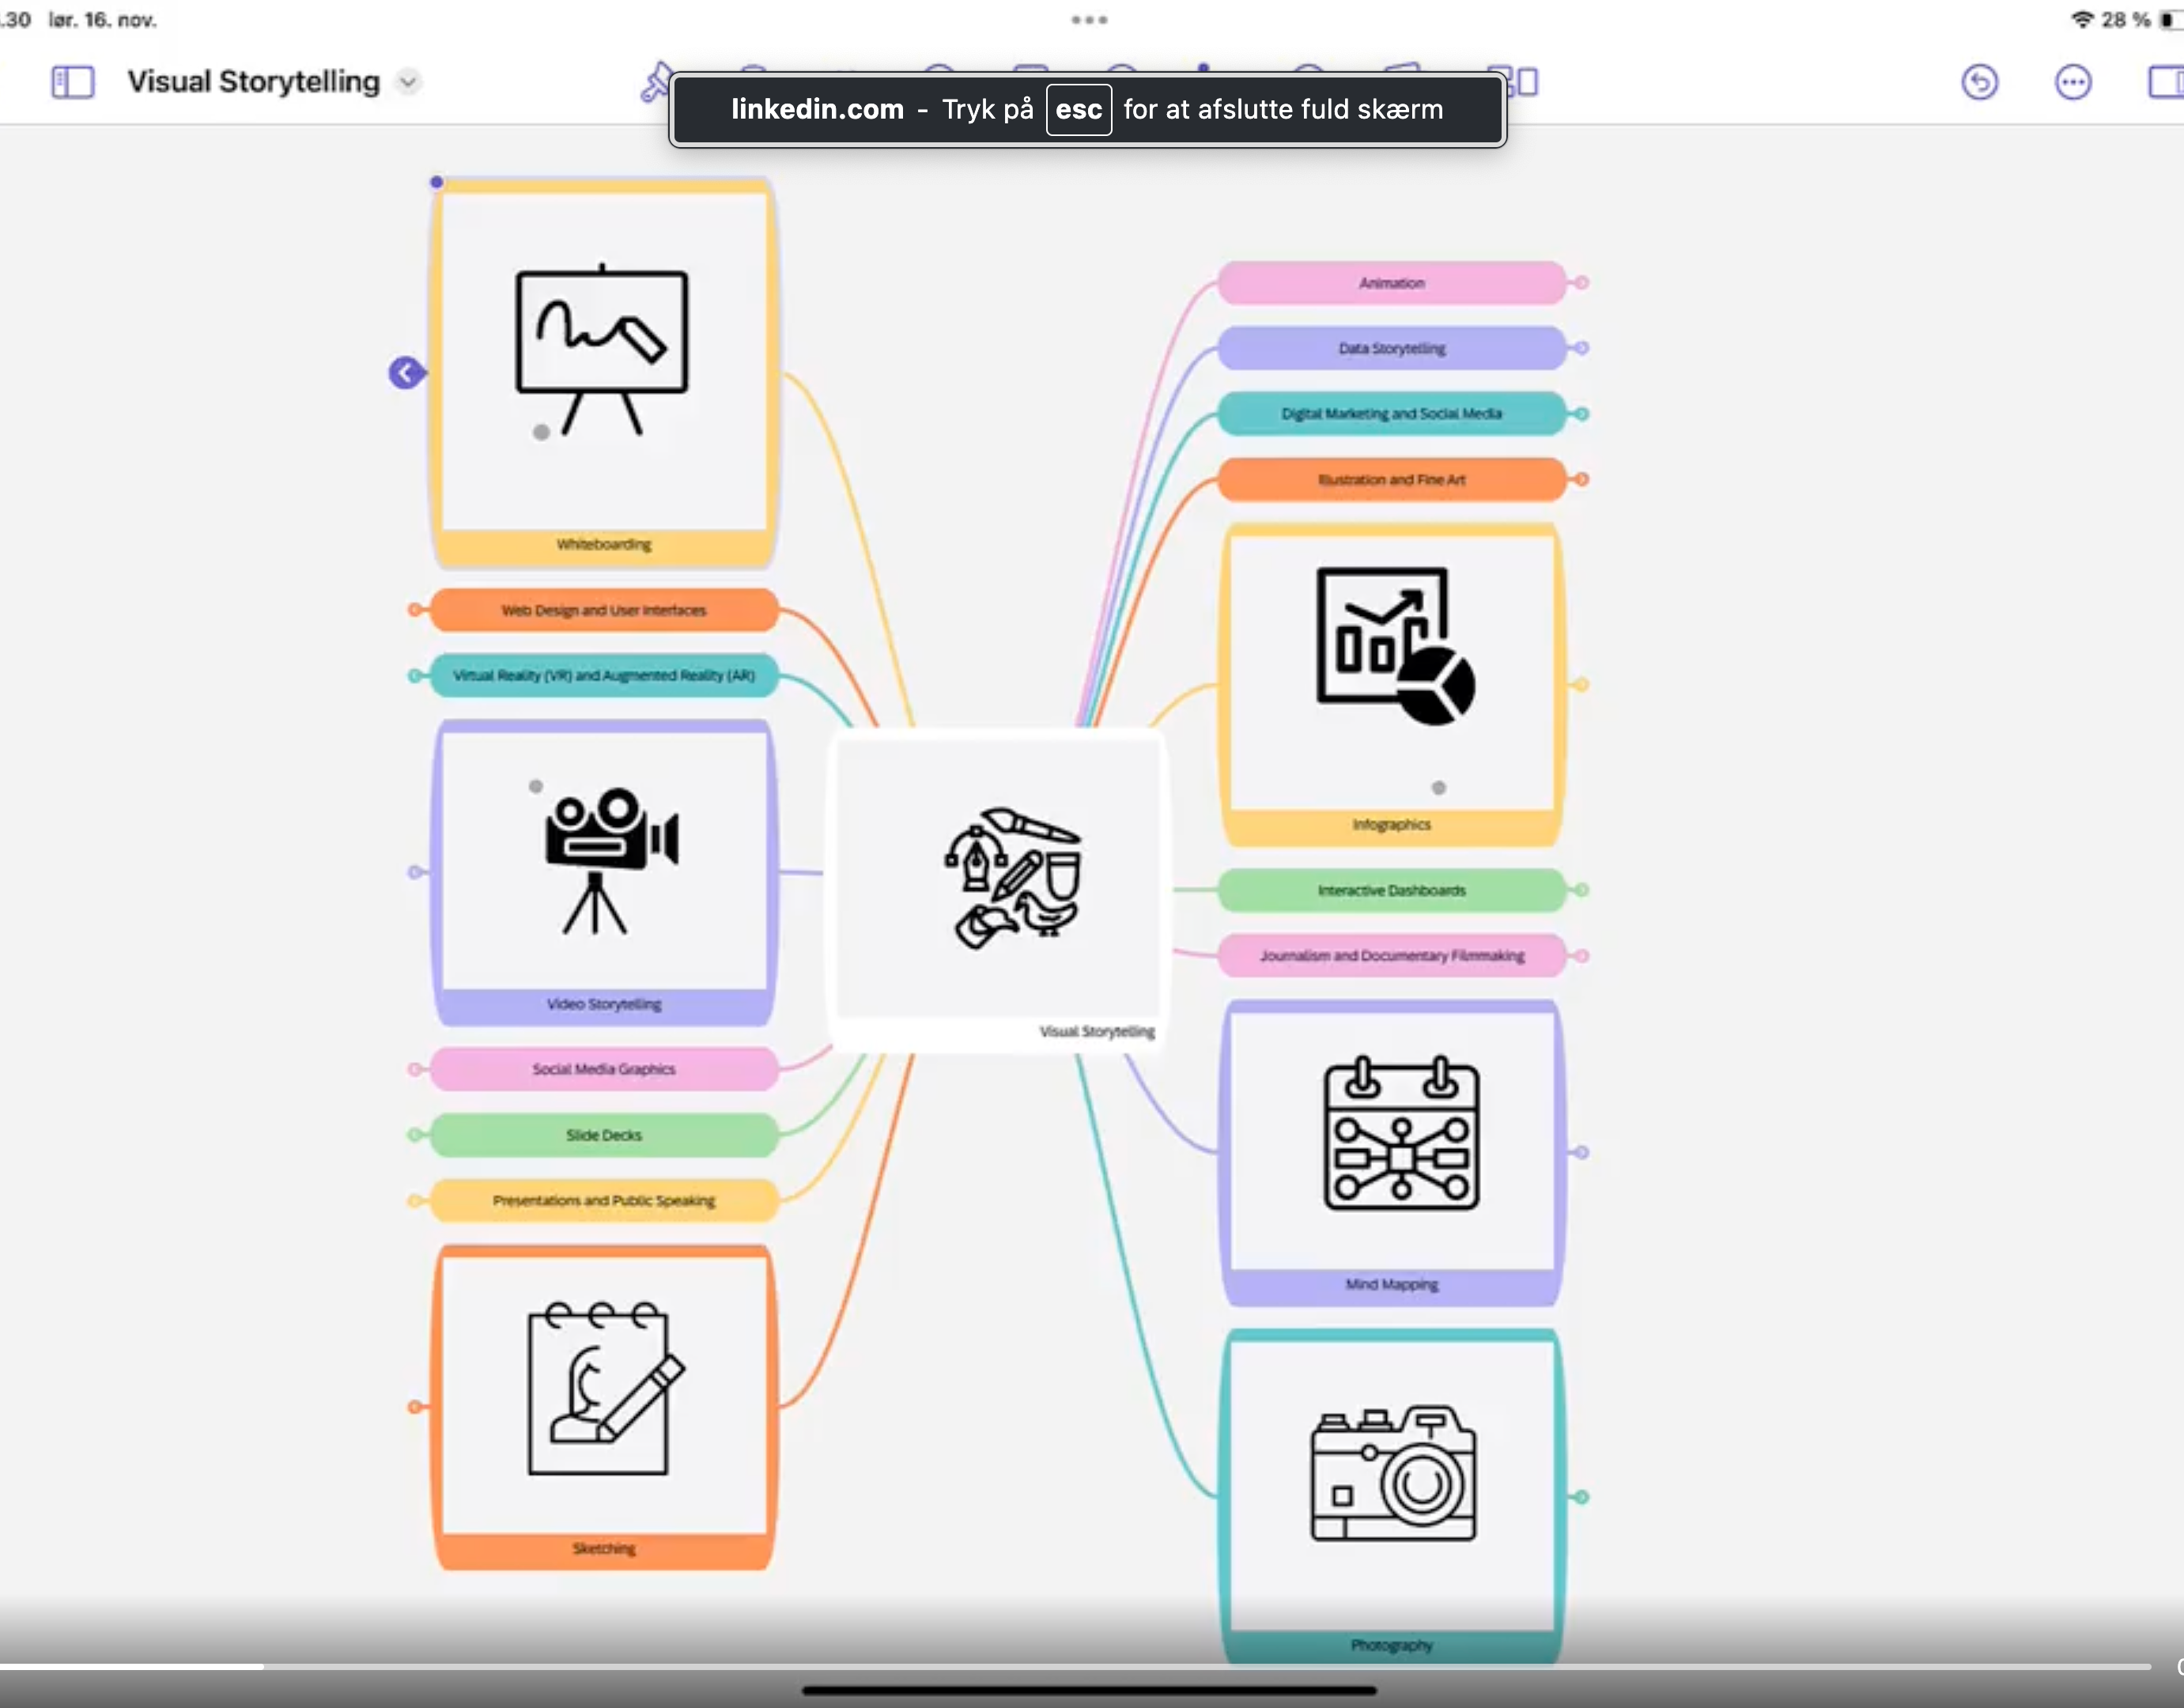
Task: Collapse the Whiteboarding node with the purple chevron
Action: tap(406, 373)
